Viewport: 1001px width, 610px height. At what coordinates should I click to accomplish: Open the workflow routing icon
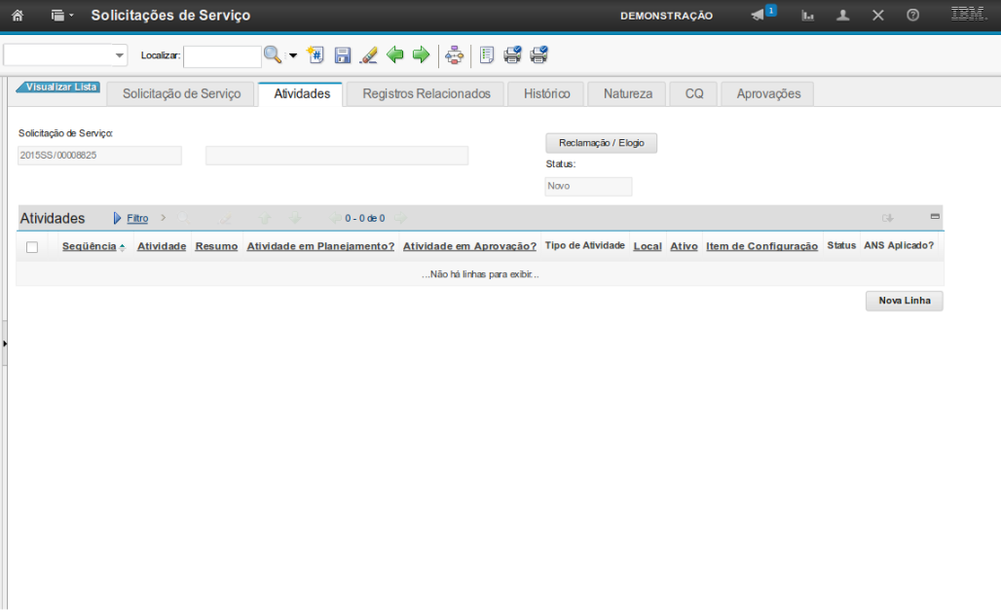[x=454, y=55]
